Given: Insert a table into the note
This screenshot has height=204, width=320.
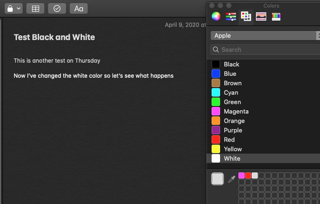Looking at the screenshot, I should (35, 8).
